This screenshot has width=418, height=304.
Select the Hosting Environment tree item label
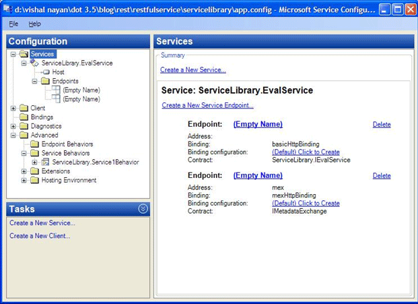[69, 180]
